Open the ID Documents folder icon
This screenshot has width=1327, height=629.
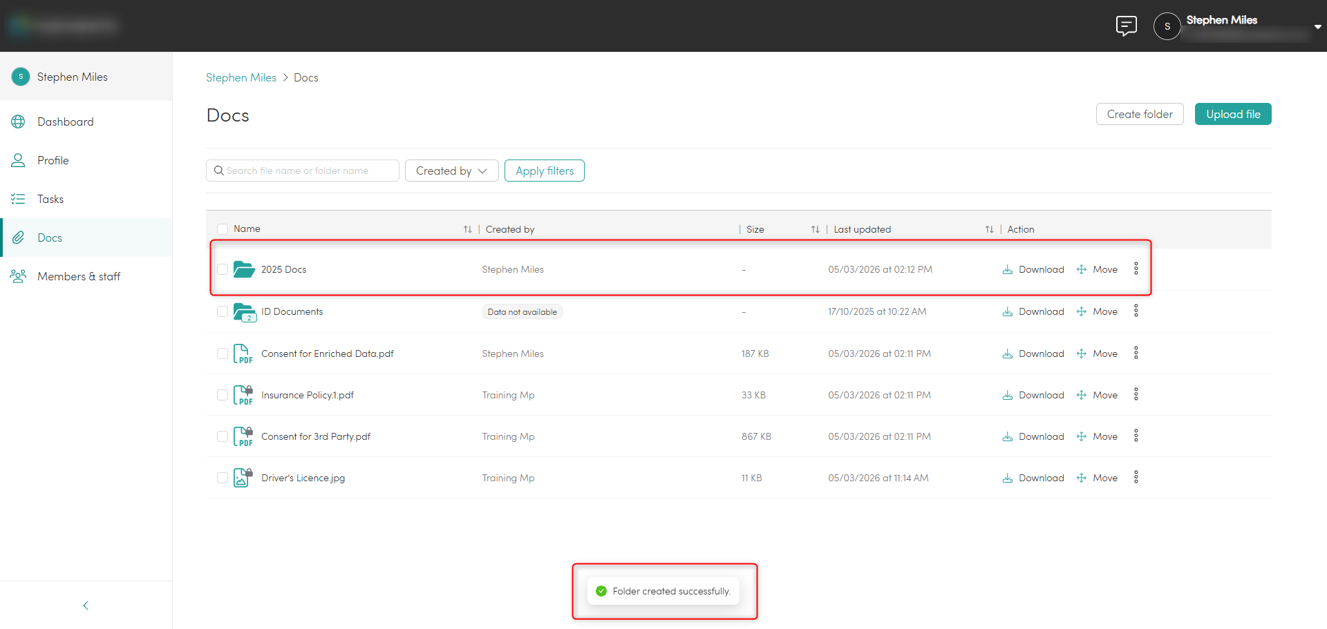[x=245, y=312]
